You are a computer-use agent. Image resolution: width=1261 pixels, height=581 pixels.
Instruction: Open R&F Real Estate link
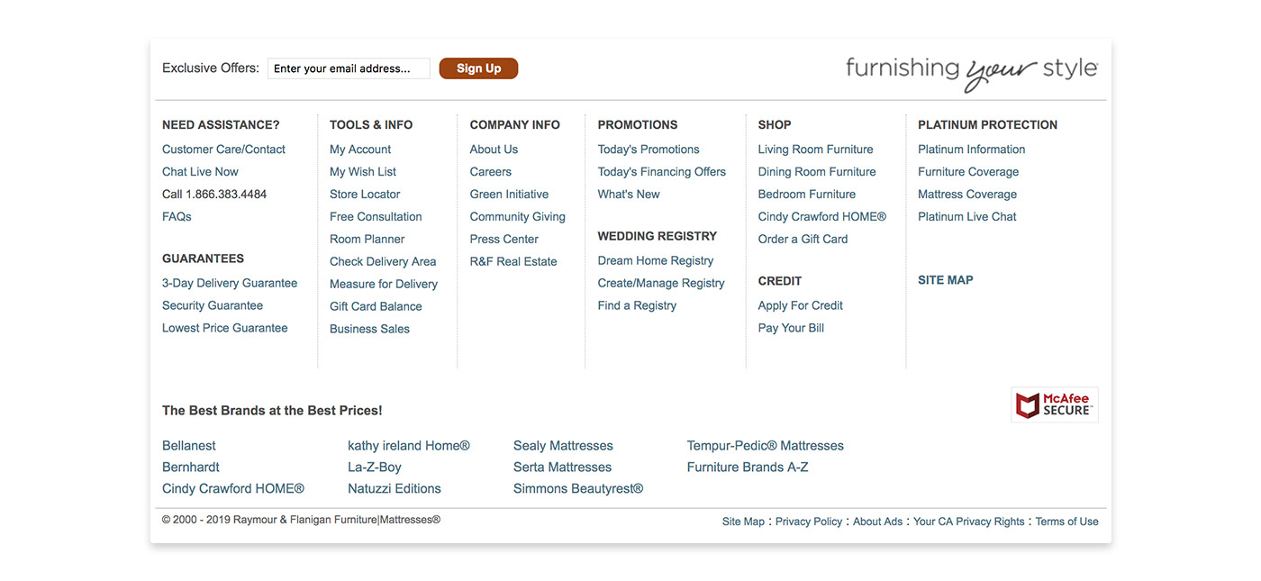coord(513,262)
